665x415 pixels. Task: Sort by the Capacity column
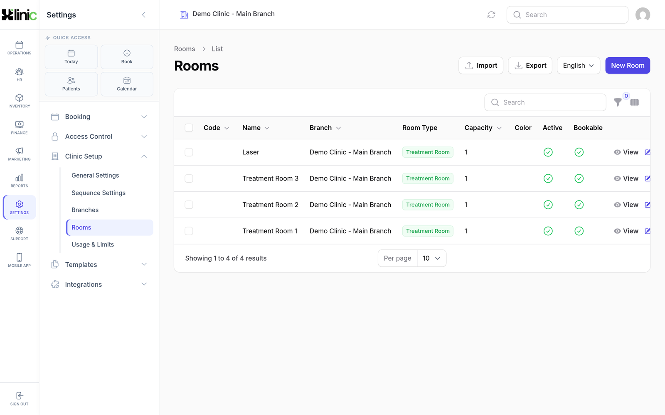pyautogui.click(x=483, y=128)
